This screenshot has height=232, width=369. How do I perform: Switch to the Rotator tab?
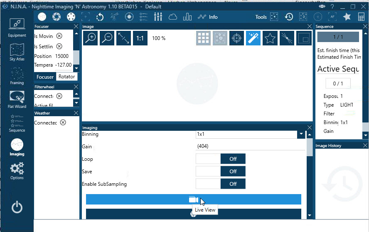(66, 77)
